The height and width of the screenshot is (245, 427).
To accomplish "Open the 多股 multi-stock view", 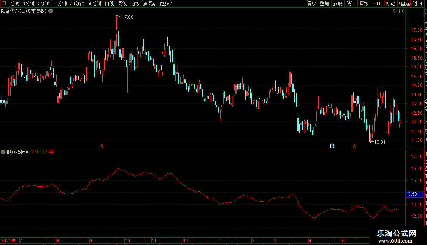I will coord(337,3).
